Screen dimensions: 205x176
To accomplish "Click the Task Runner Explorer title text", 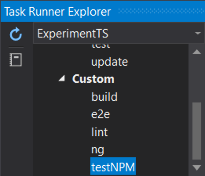I will pyautogui.click(x=58, y=12).
